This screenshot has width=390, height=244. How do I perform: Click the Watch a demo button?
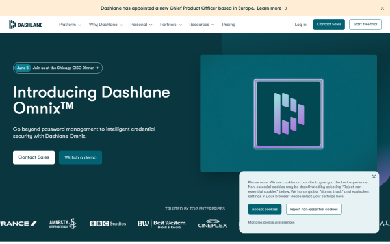[x=81, y=157]
